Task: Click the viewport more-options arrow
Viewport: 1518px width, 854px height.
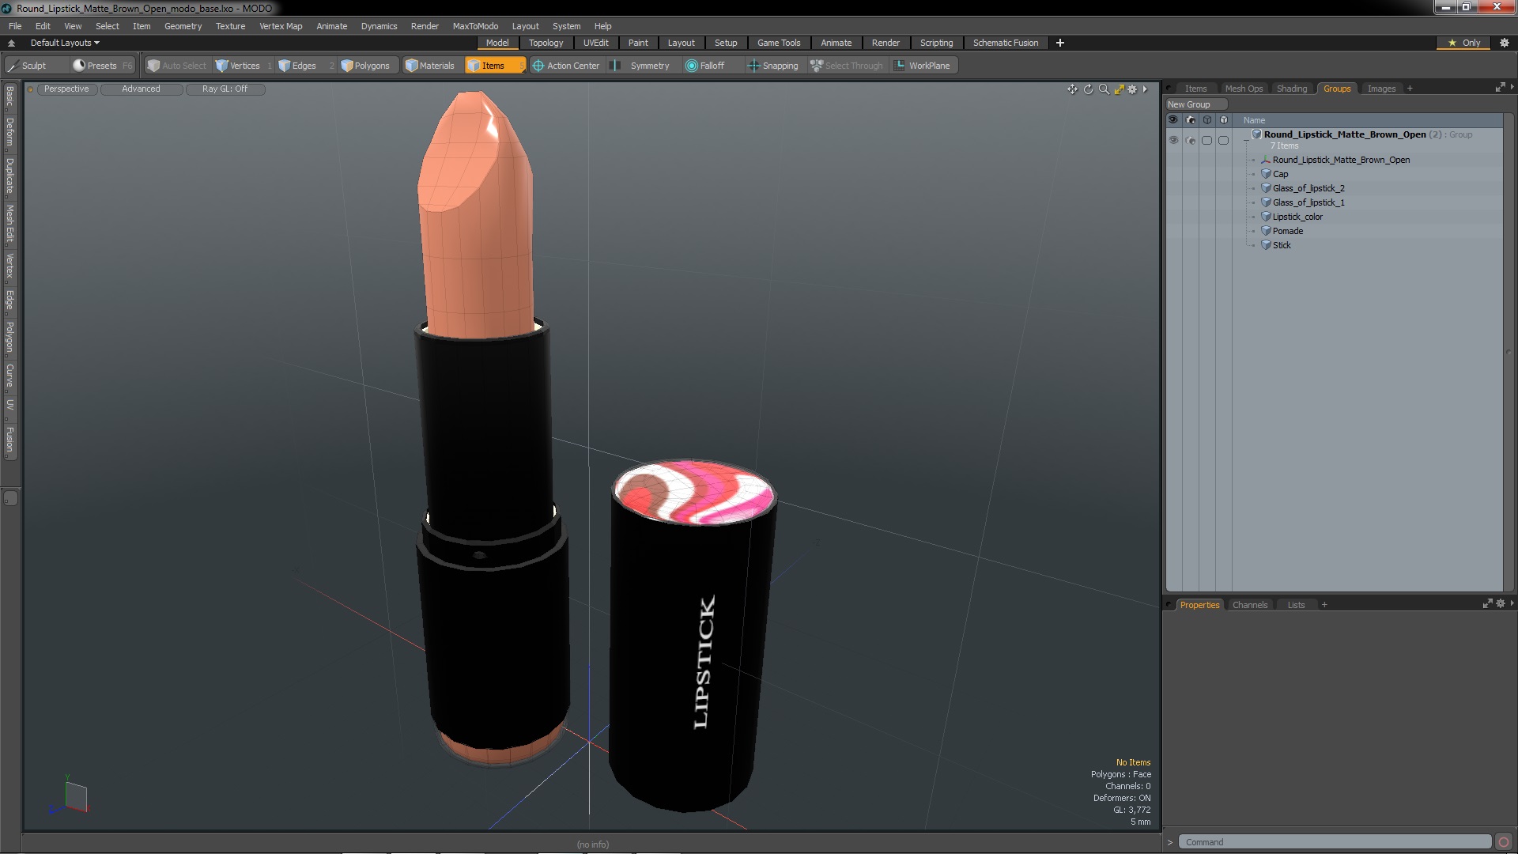Action: (1145, 89)
